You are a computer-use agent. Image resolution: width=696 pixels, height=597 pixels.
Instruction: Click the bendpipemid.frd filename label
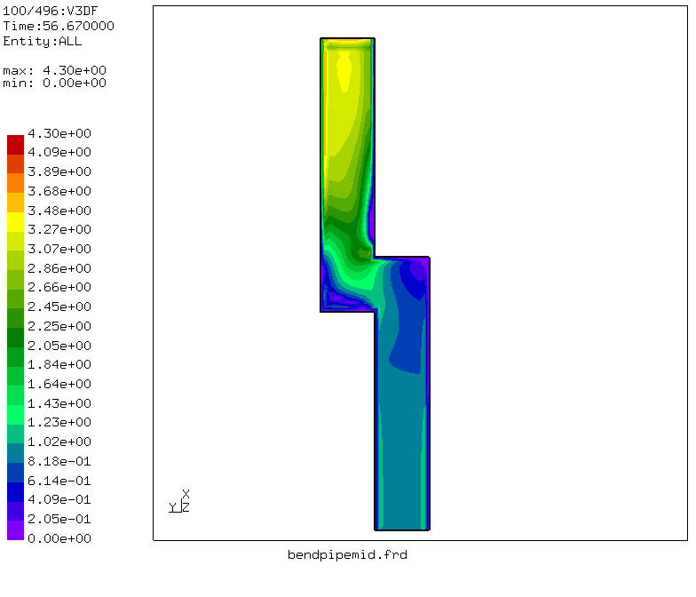(347, 555)
